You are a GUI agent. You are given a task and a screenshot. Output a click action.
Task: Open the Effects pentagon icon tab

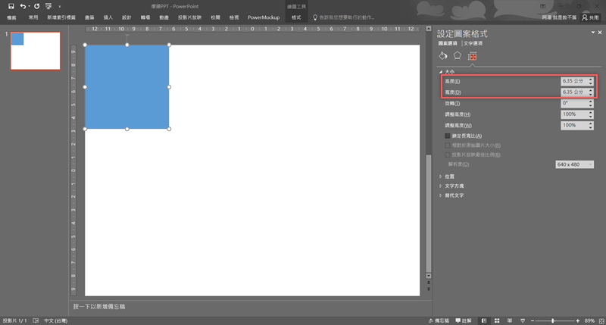pos(458,56)
